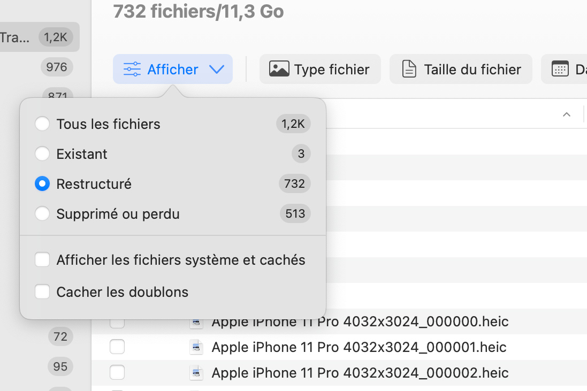
Task: Open the Type fichier filter
Action: 320,70
